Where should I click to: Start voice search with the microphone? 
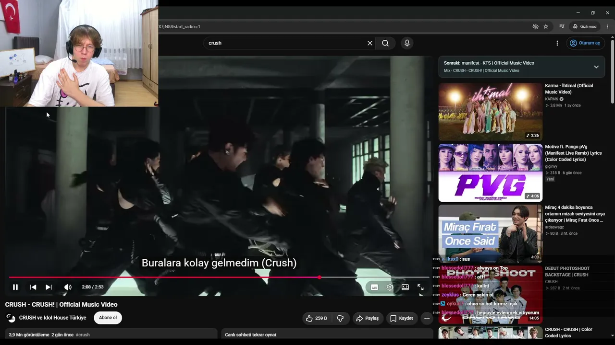tap(407, 43)
